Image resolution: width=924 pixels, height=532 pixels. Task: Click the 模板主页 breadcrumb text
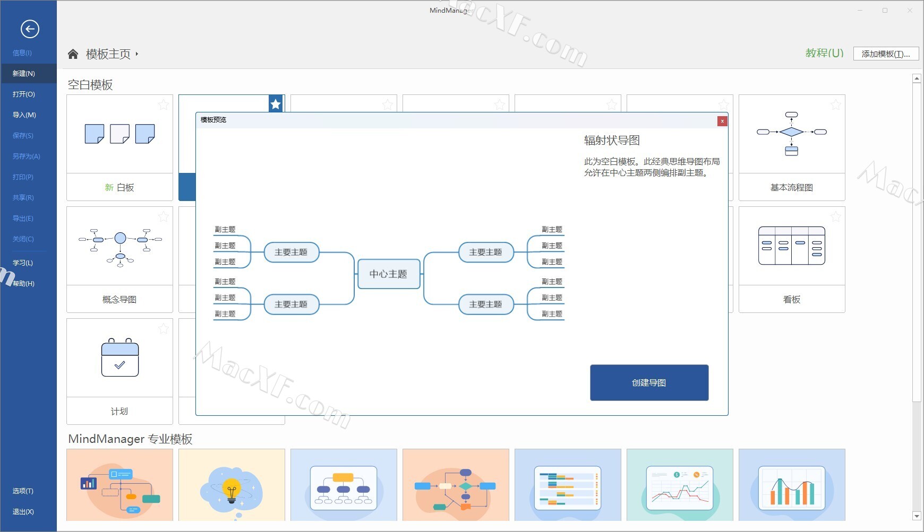click(108, 54)
